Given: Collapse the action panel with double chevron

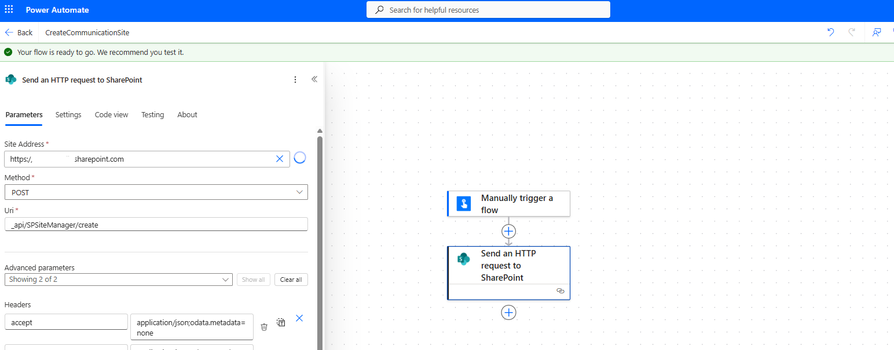Looking at the screenshot, I should 314,80.
